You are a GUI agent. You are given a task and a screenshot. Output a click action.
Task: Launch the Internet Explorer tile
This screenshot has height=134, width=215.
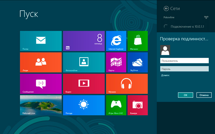116,41
